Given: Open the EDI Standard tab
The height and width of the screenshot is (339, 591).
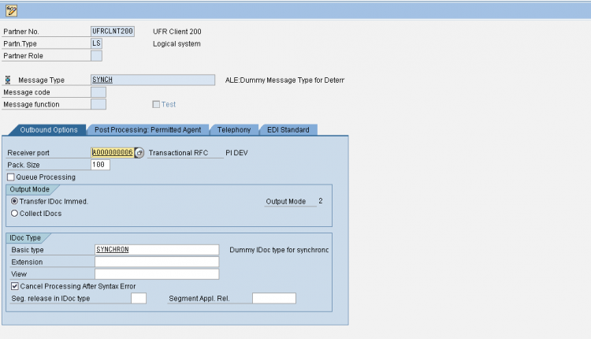Looking at the screenshot, I should click(288, 130).
